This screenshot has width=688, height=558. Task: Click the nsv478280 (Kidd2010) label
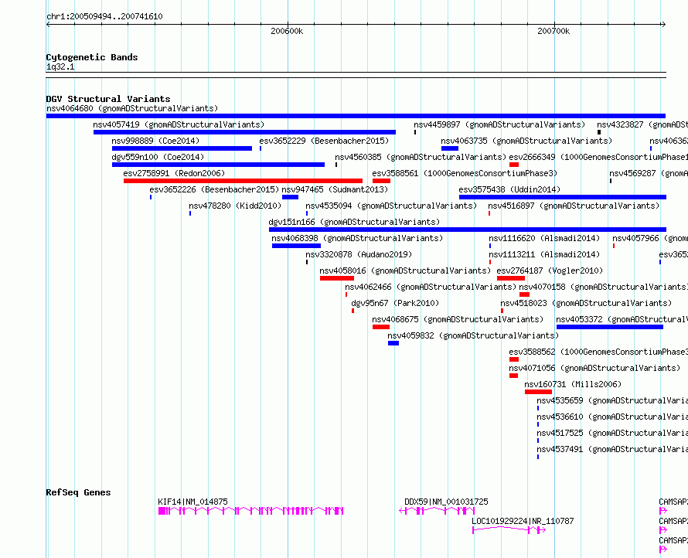235,206
